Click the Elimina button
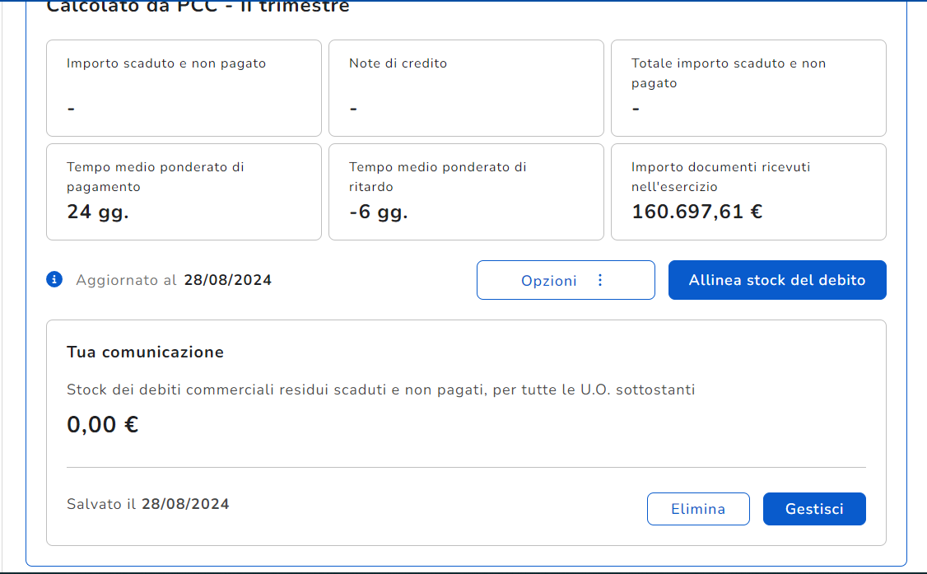Screen dimensions: 927x574 [697, 509]
